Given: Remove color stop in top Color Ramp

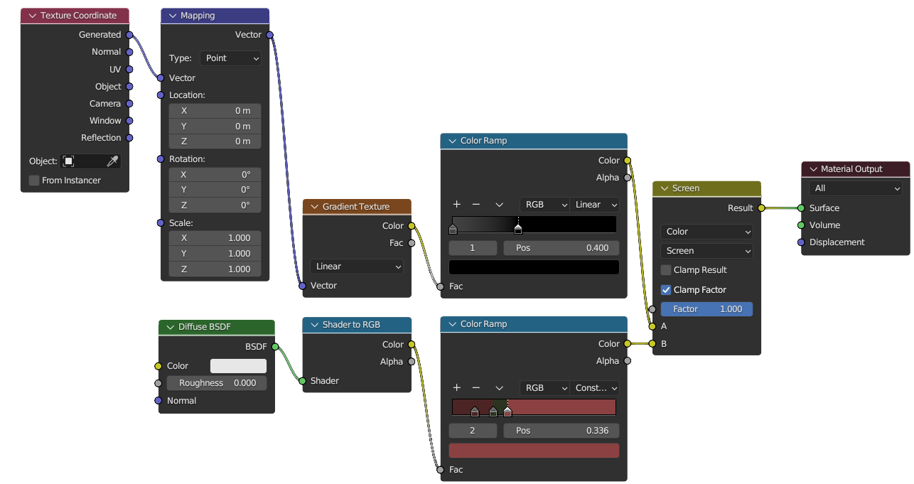Looking at the screenshot, I should click(476, 205).
